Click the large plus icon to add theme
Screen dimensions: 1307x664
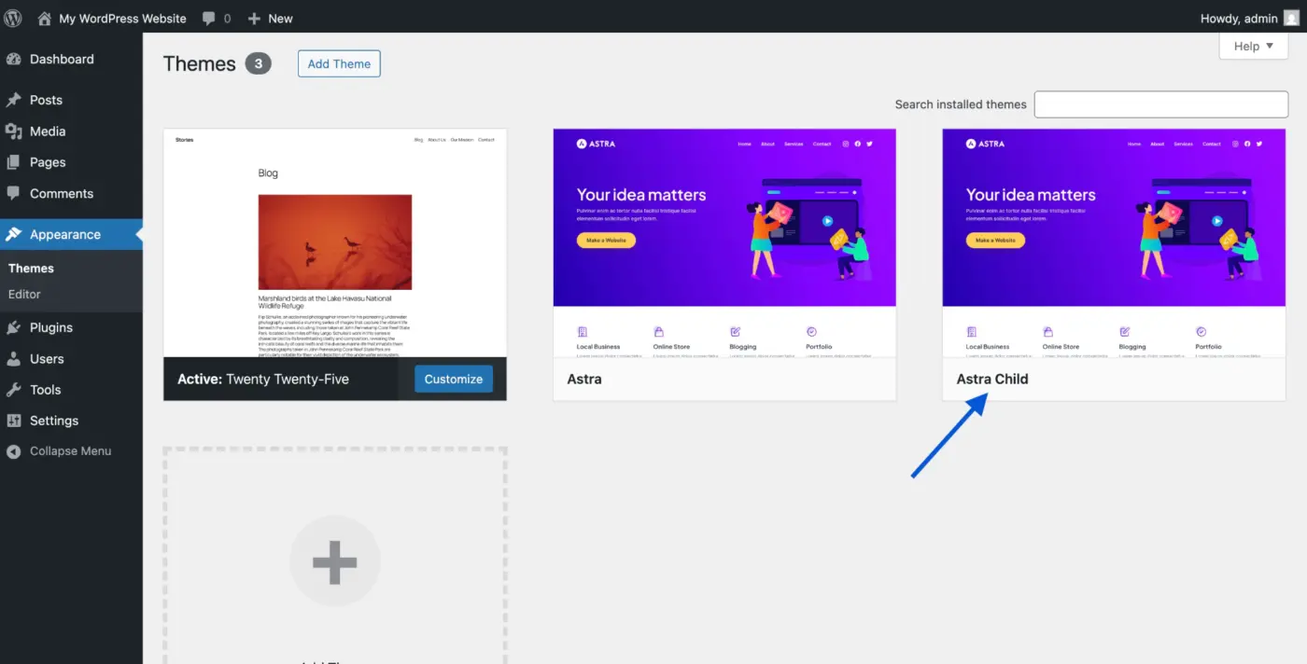tap(335, 561)
